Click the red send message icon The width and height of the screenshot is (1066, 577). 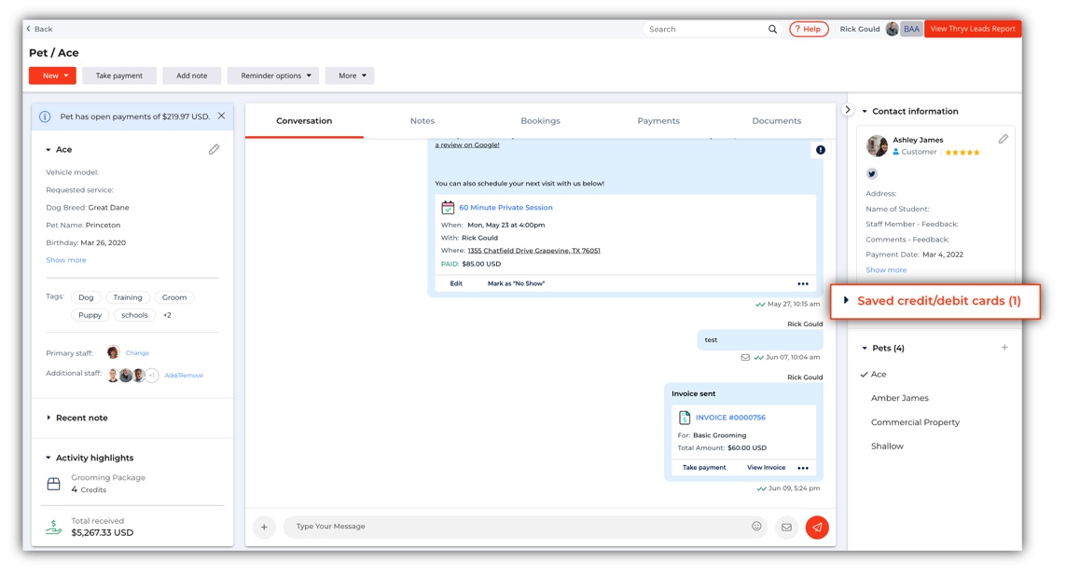point(816,528)
